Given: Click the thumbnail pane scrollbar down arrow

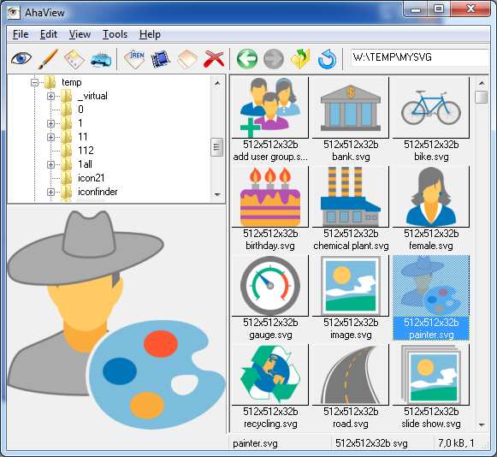Looking at the screenshot, I should 482,425.
